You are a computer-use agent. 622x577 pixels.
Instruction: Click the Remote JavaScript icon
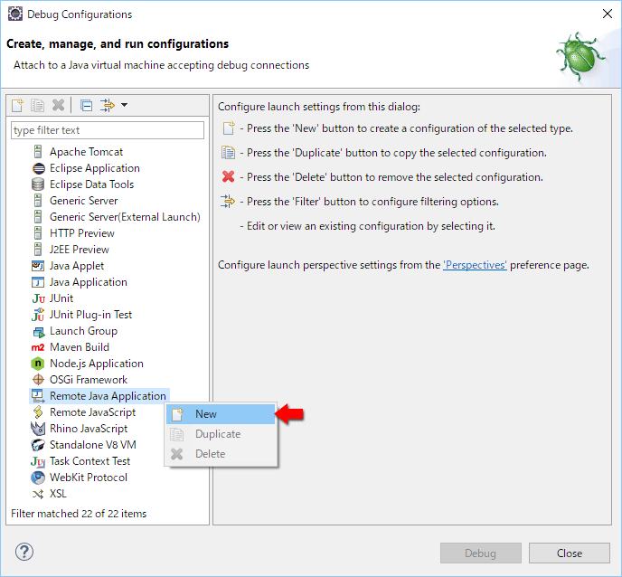(x=38, y=412)
